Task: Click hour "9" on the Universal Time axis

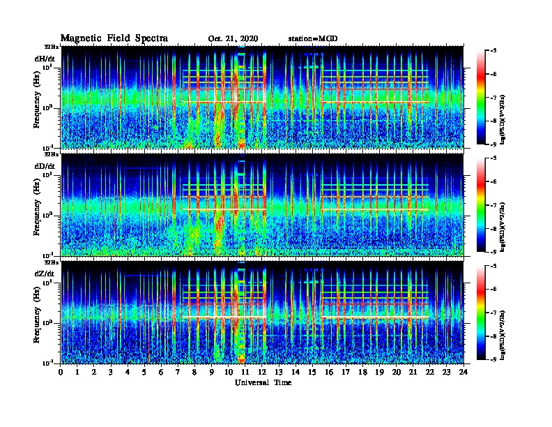Action: click(212, 372)
